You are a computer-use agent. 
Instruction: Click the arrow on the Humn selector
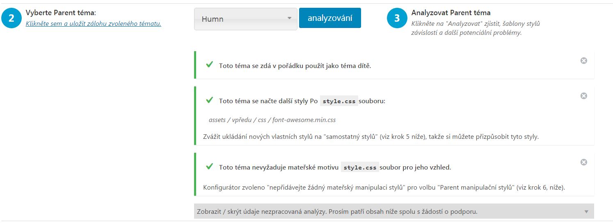point(289,18)
